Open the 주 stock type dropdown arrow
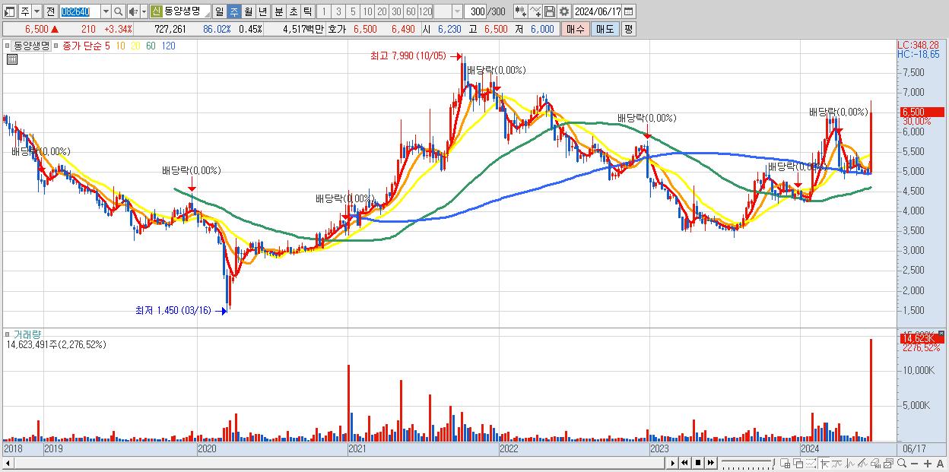Viewport: 949px width, 472px height. tap(37, 11)
